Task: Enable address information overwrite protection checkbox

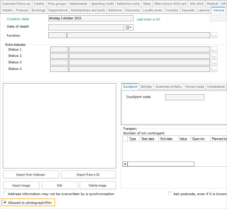Action: pyautogui.click(x=5, y=194)
